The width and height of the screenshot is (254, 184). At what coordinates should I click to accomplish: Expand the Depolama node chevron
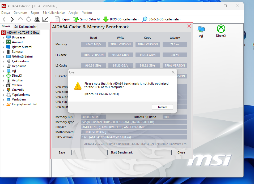[x=3, y=66]
